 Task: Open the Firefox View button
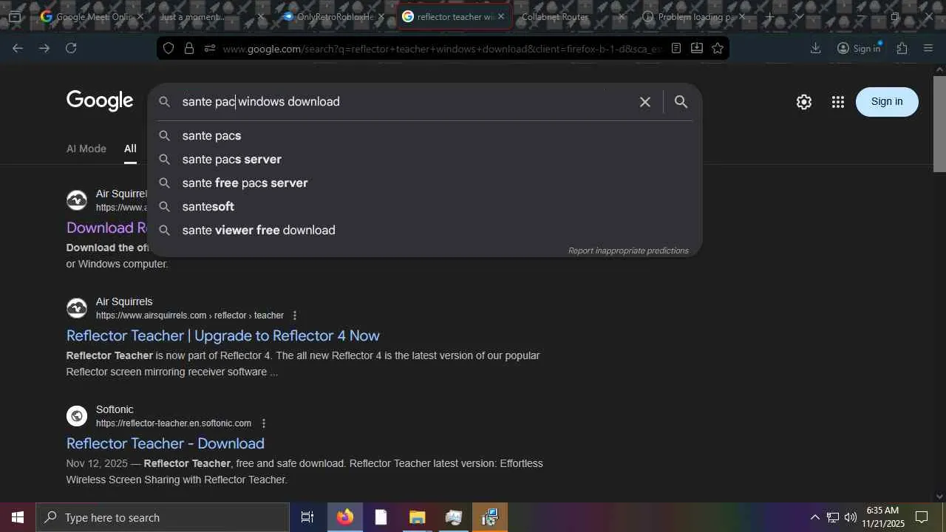[15, 16]
